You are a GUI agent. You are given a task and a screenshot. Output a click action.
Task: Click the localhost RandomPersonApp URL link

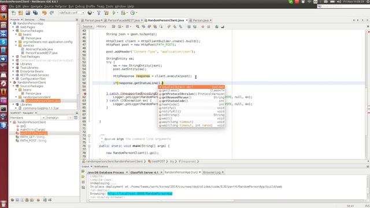pos(140,194)
